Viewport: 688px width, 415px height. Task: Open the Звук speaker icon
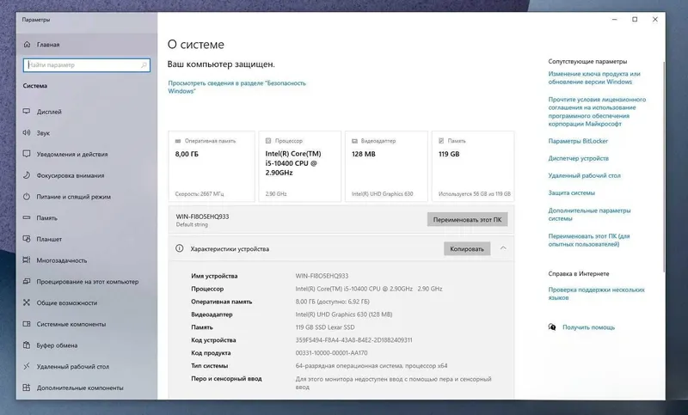coord(27,132)
